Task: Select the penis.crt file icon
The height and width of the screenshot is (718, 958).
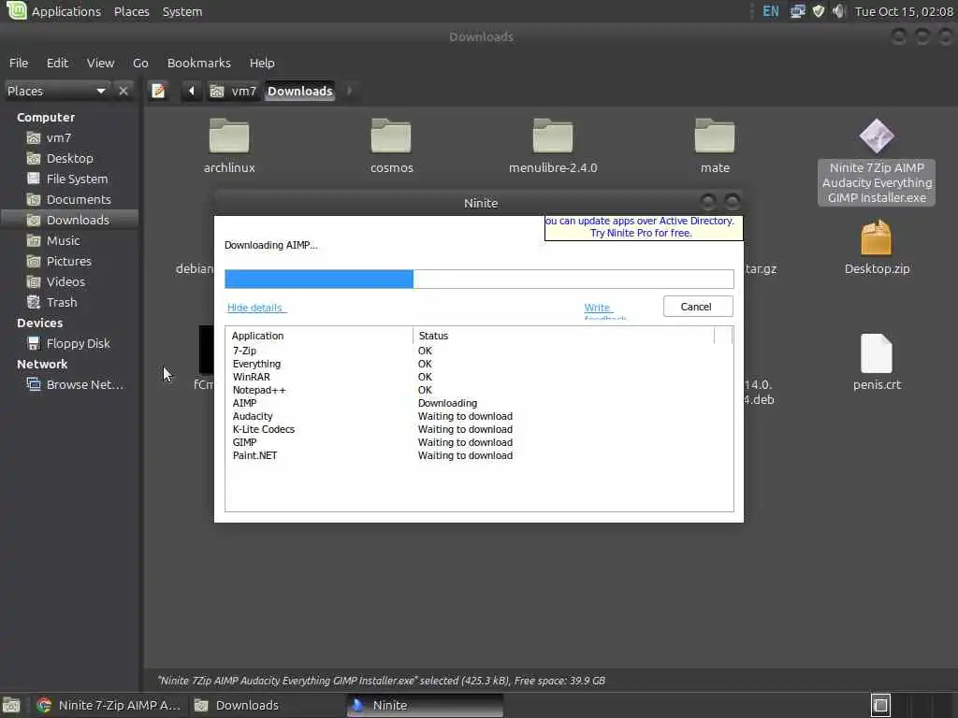Action: click(877, 352)
